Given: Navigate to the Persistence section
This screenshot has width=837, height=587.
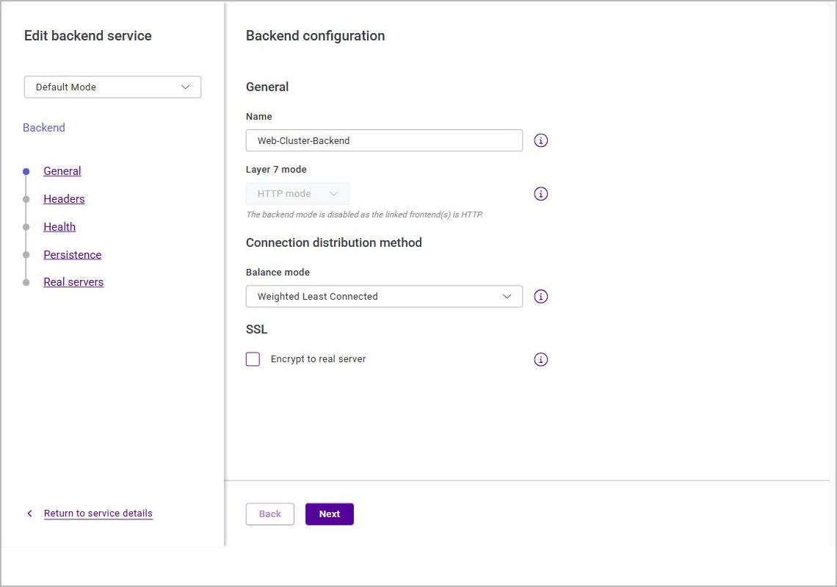Looking at the screenshot, I should [72, 254].
